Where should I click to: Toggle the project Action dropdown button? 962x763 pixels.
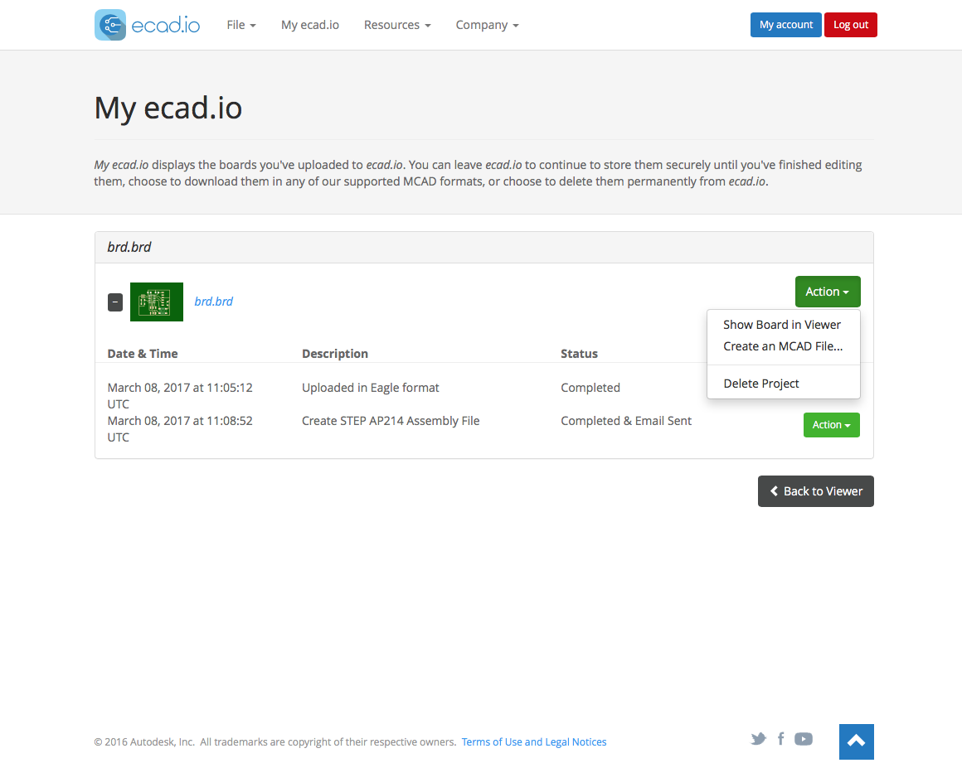click(x=828, y=292)
